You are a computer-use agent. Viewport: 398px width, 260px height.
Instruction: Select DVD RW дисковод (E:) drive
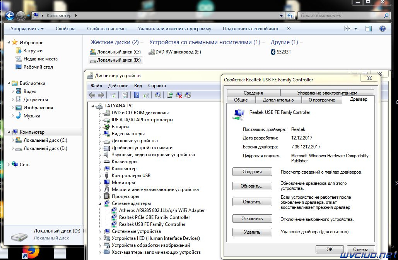[175, 52]
